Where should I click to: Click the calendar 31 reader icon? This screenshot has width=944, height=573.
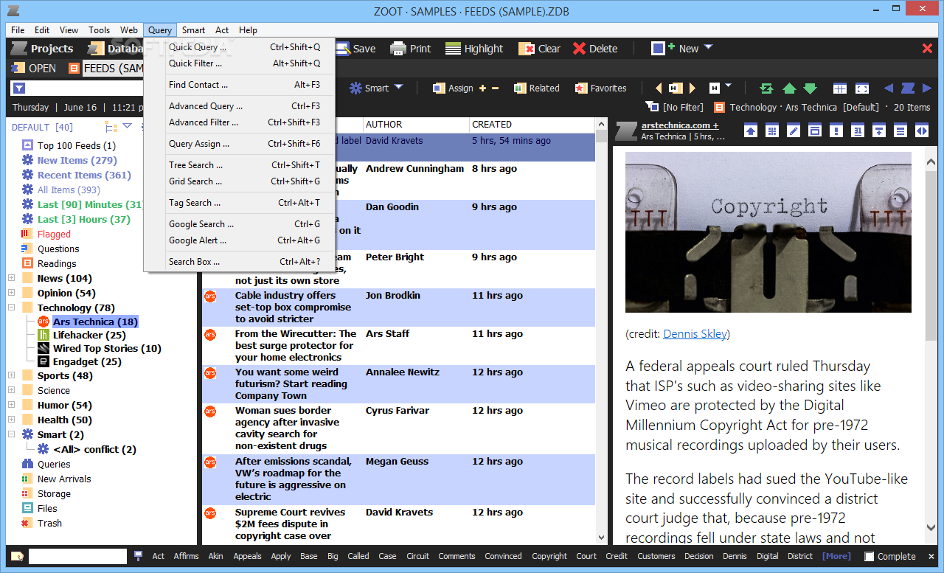click(x=858, y=131)
